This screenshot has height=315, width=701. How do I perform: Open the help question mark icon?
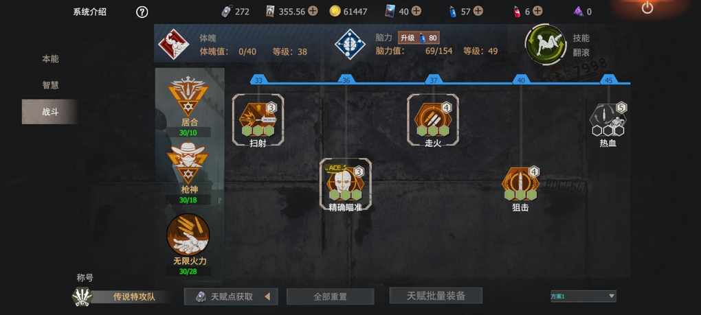point(142,12)
